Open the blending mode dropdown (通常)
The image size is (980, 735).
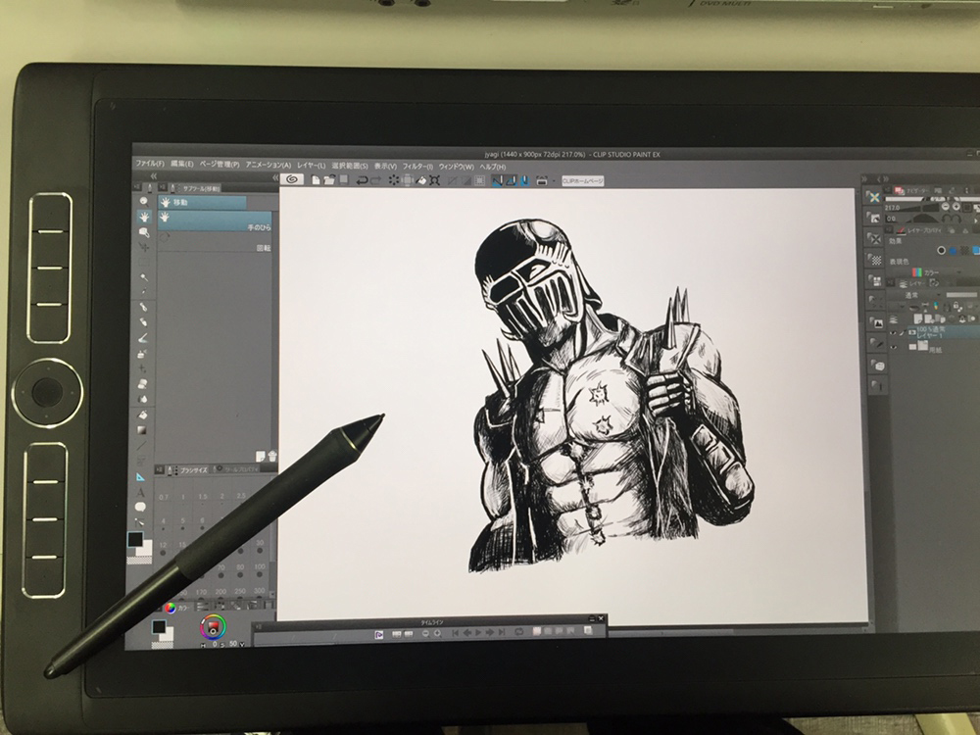point(916,294)
